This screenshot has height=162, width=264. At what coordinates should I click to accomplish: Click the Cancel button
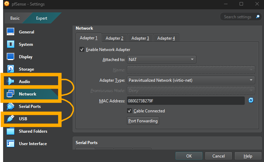[x=219, y=156]
